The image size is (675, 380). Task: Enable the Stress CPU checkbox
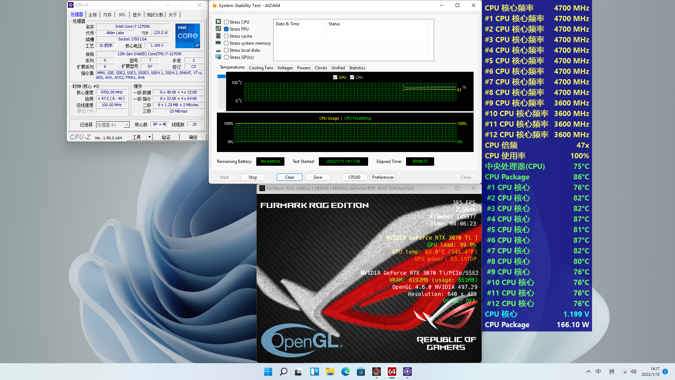tap(226, 22)
